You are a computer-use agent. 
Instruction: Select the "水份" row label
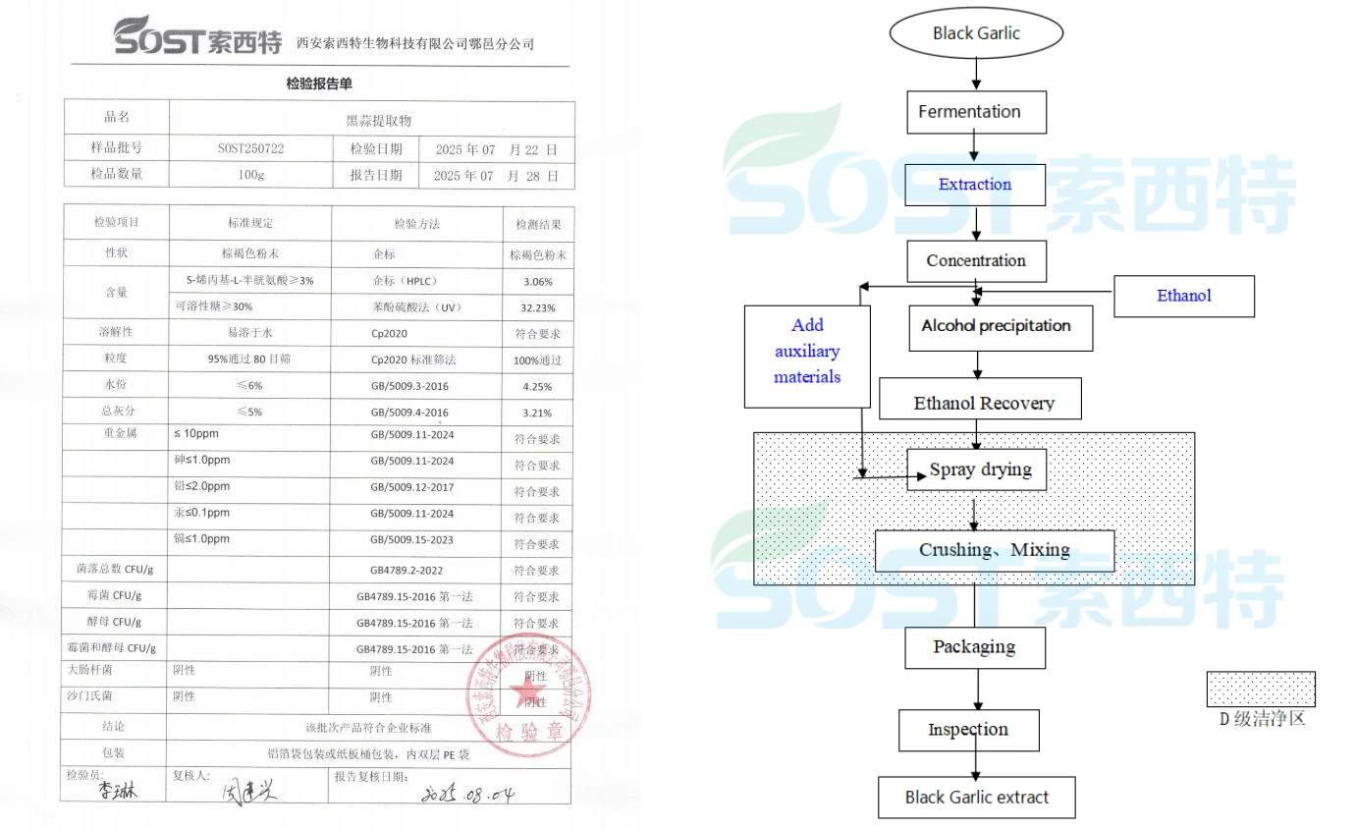tap(117, 386)
